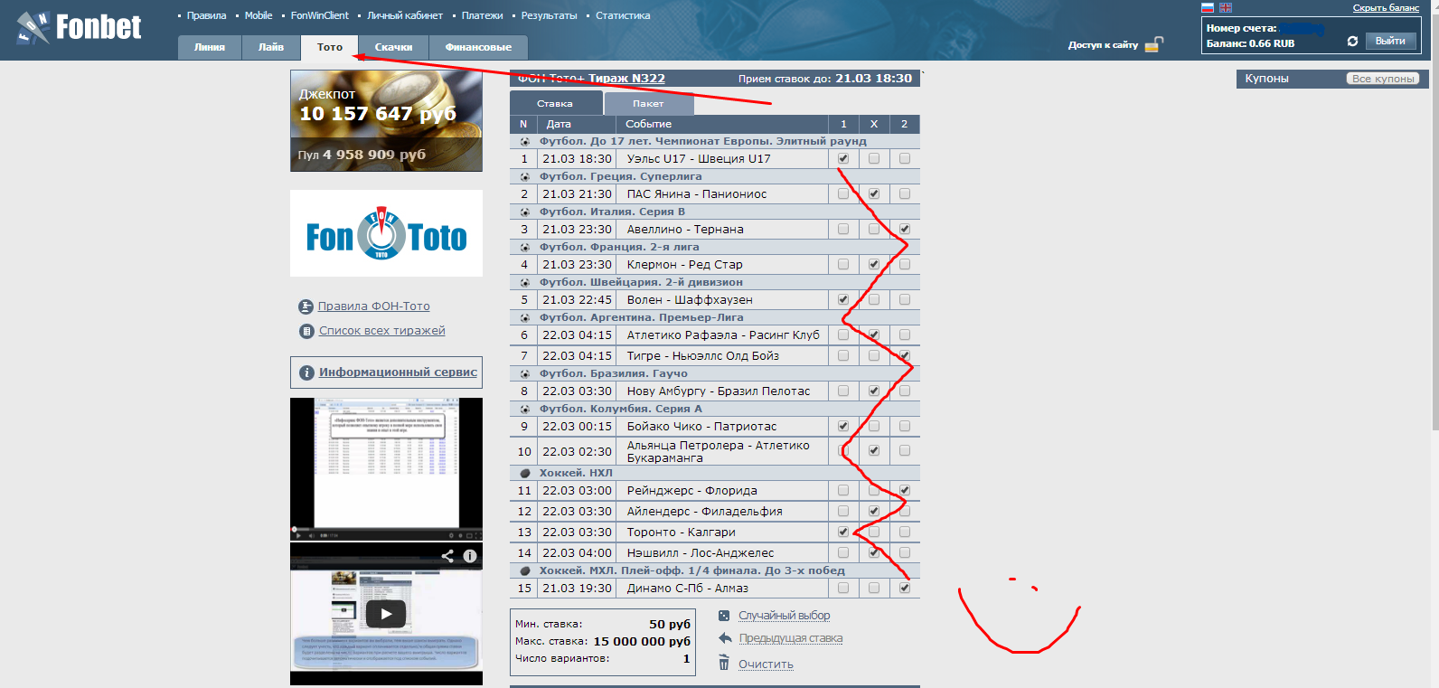Viewport: 1439px width, 688px height.
Task: Open the Финансовые tab
Action: [478, 47]
